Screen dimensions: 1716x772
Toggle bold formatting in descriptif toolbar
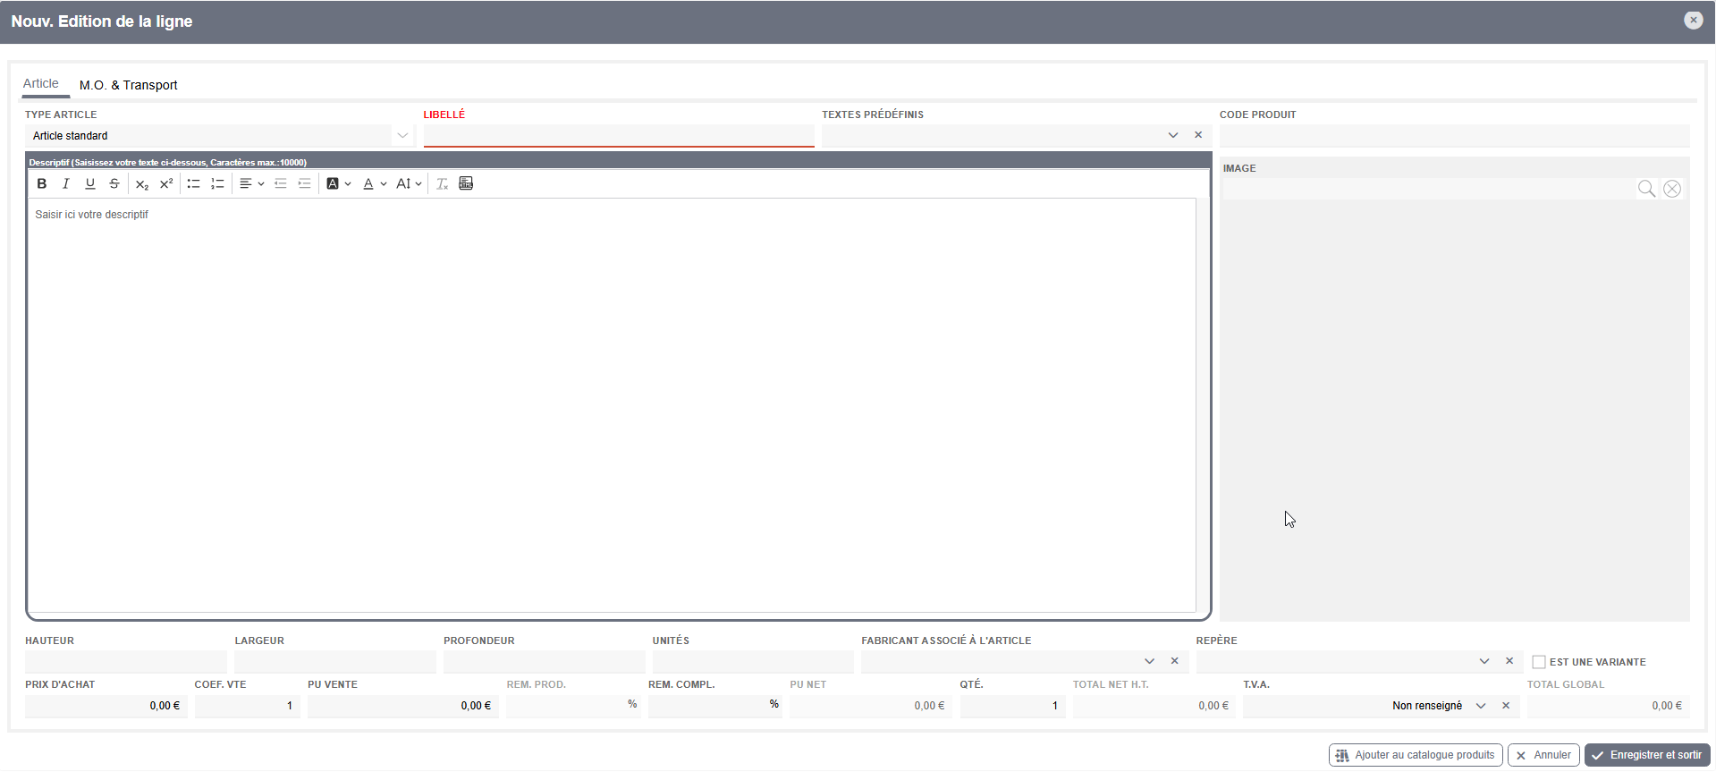(x=41, y=183)
